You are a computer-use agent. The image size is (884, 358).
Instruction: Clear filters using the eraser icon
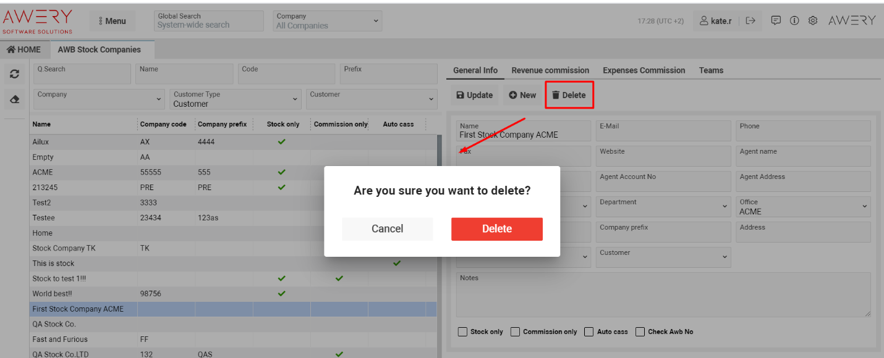click(14, 99)
